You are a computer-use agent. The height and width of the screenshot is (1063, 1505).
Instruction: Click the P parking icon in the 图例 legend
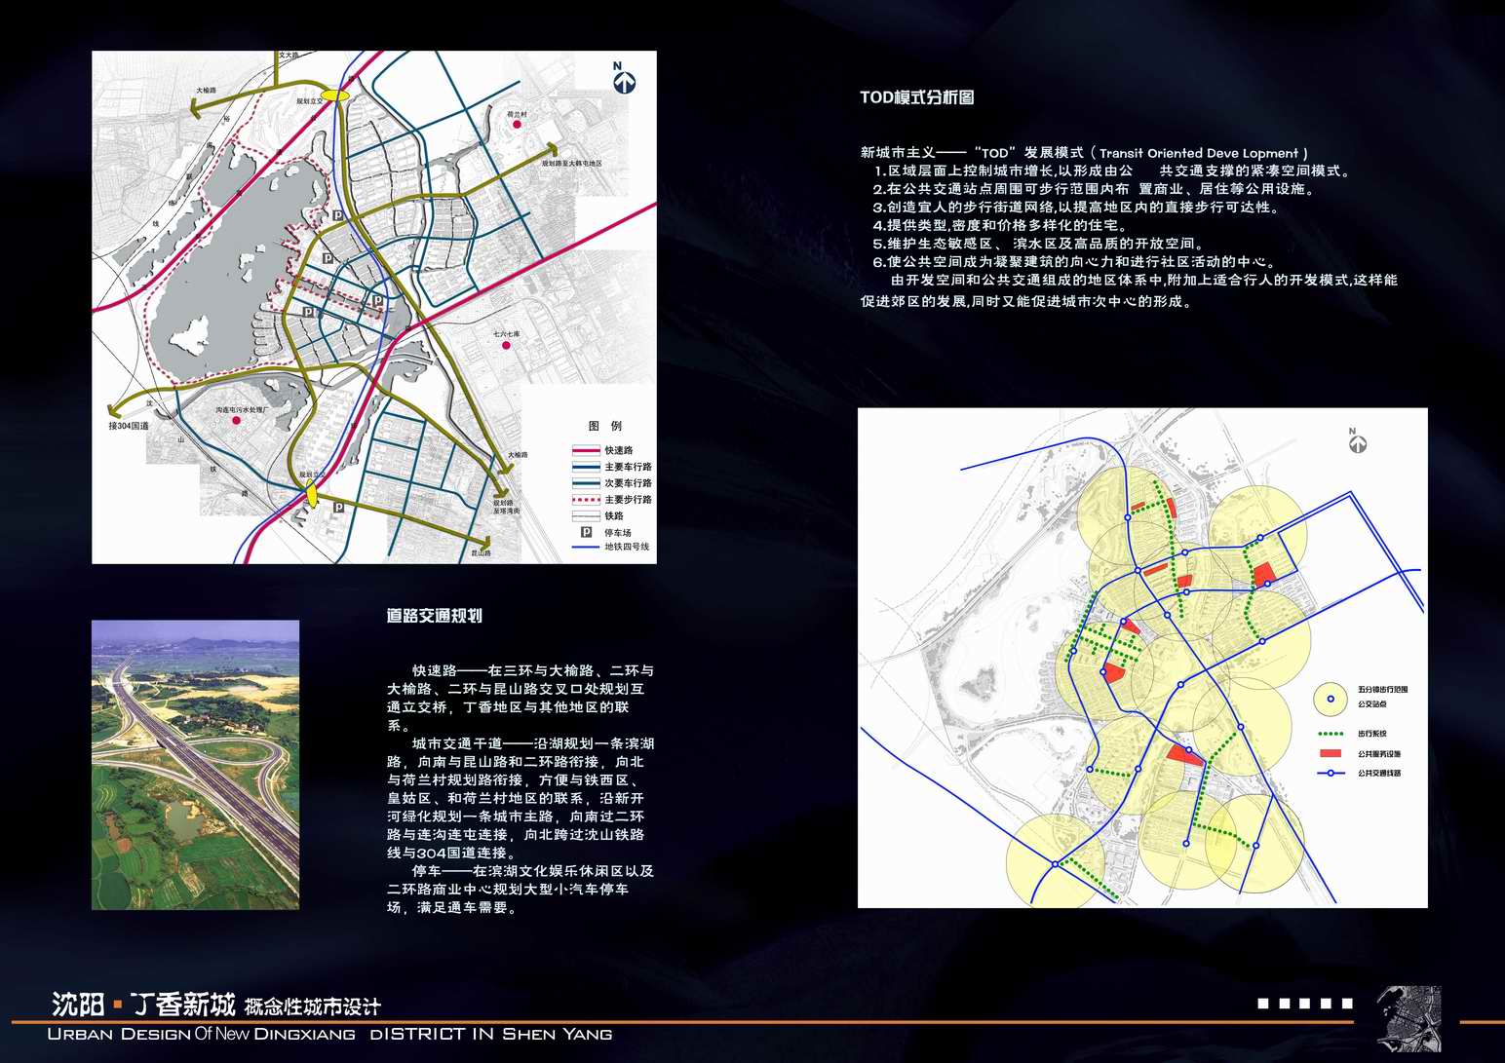[587, 532]
